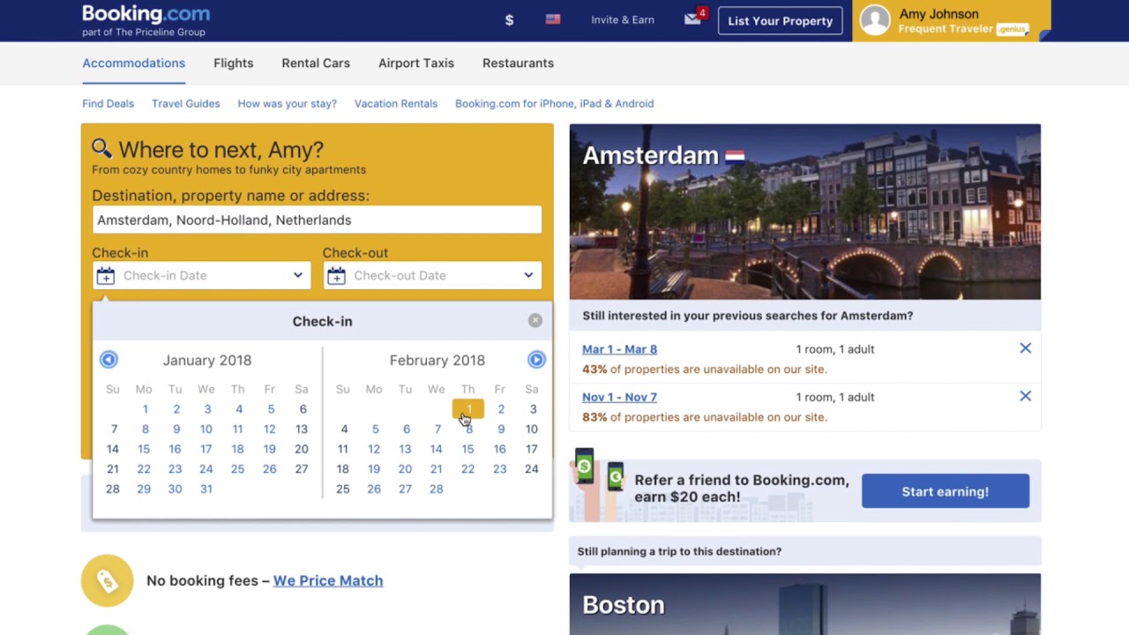Screen dimensions: 1129x635
Task: Select January 15 in the calendar
Action: click(x=144, y=449)
